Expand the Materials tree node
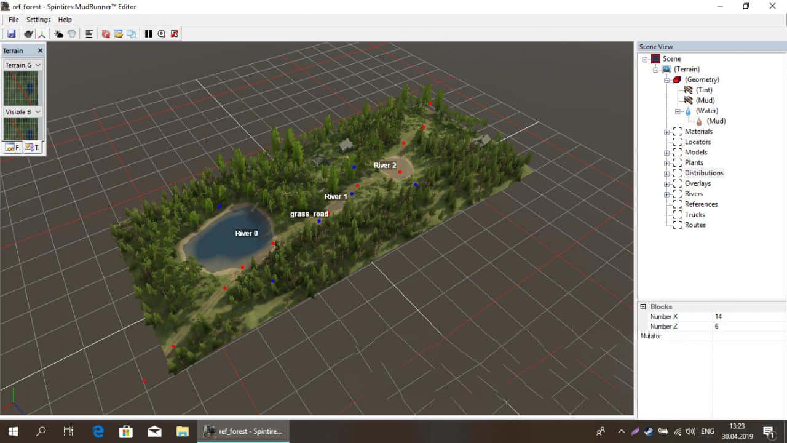787x443 pixels. (x=666, y=132)
